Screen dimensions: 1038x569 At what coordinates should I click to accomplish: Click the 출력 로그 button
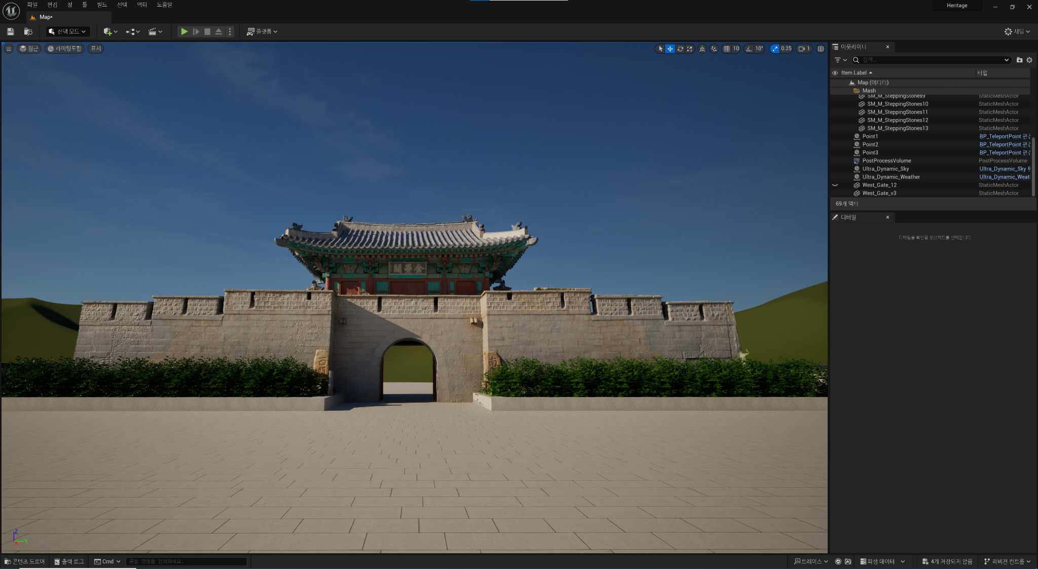tap(69, 561)
